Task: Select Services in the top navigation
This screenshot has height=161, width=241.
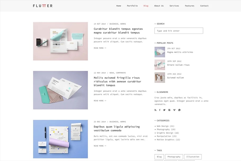Action: coord(174,6)
